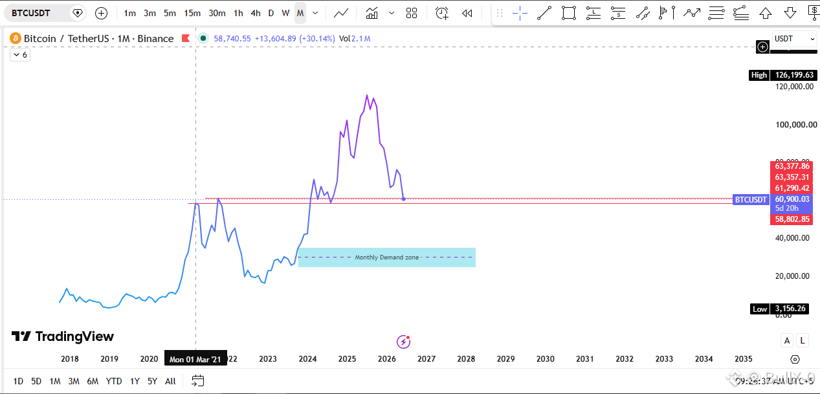The image size is (820, 394).
Task: Select the crosshair cursor tool
Action: tap(520, 12)
